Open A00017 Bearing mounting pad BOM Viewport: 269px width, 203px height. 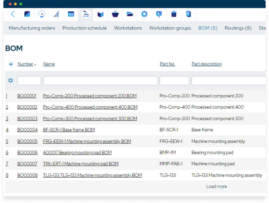click(77, 153)
